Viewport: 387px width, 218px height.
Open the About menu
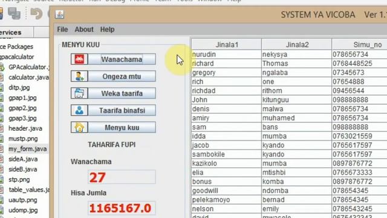[84, 30]
